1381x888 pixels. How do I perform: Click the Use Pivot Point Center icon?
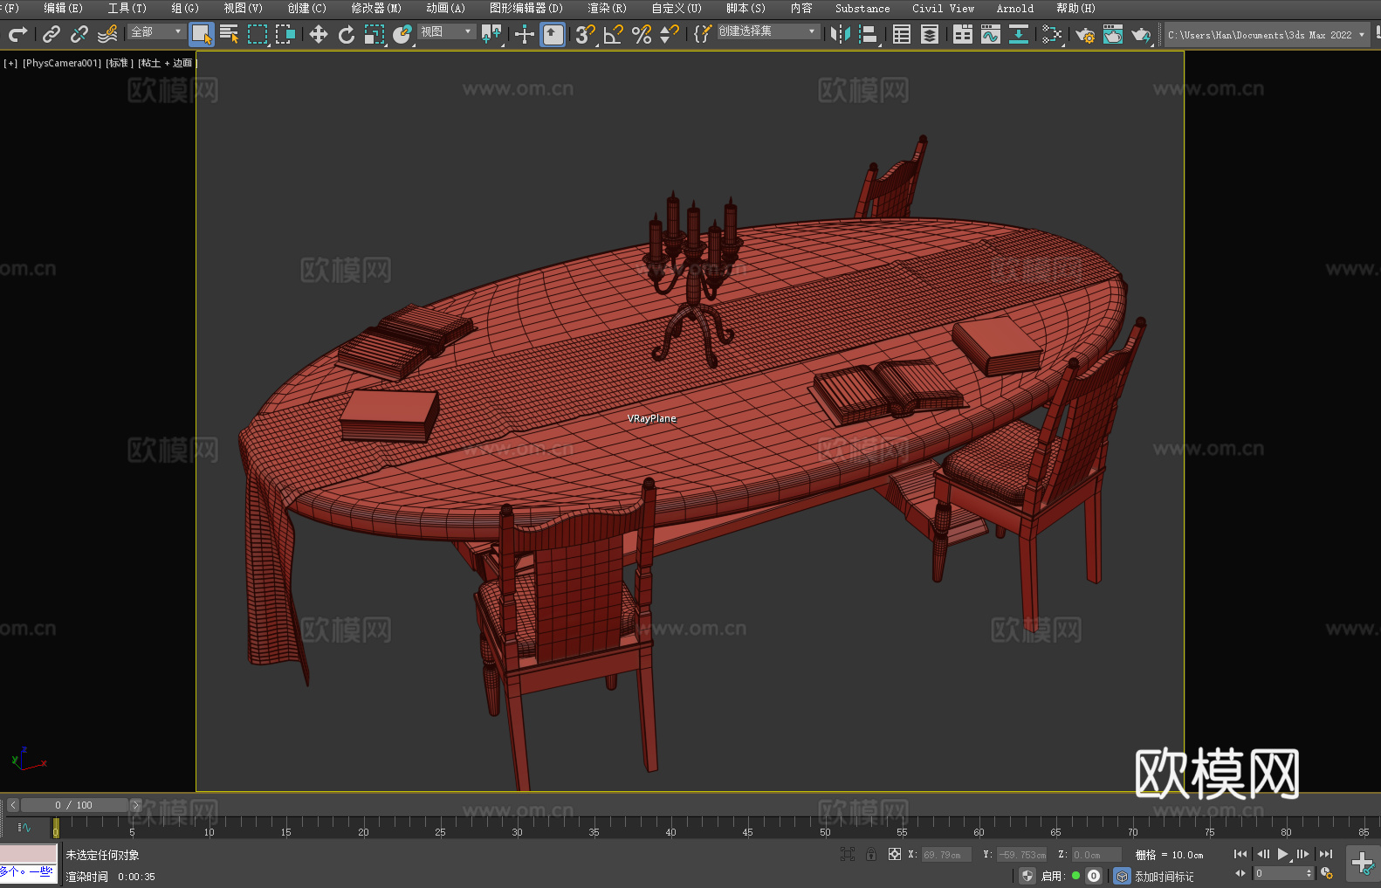(x=492, y=34)
